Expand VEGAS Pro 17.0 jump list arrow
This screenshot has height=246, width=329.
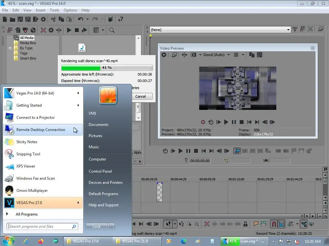[x=78, y=202]
